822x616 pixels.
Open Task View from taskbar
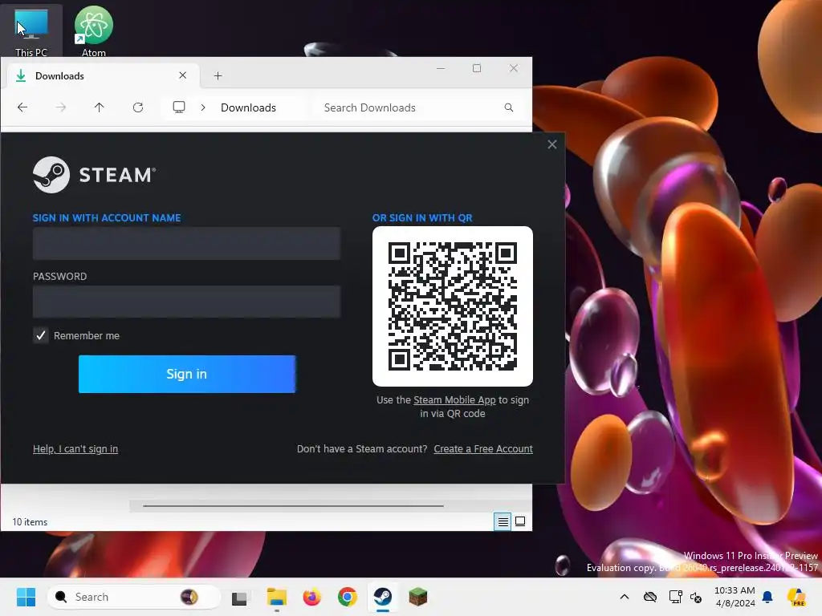pos(240,597)
